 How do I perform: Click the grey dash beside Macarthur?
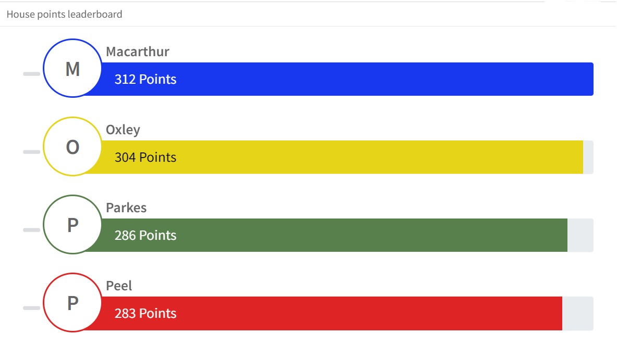pos(31,74)
